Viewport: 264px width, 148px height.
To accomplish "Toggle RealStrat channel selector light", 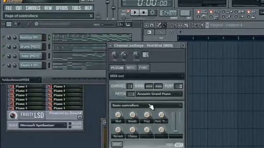I will pyautogui.click(x=49, y=37).
